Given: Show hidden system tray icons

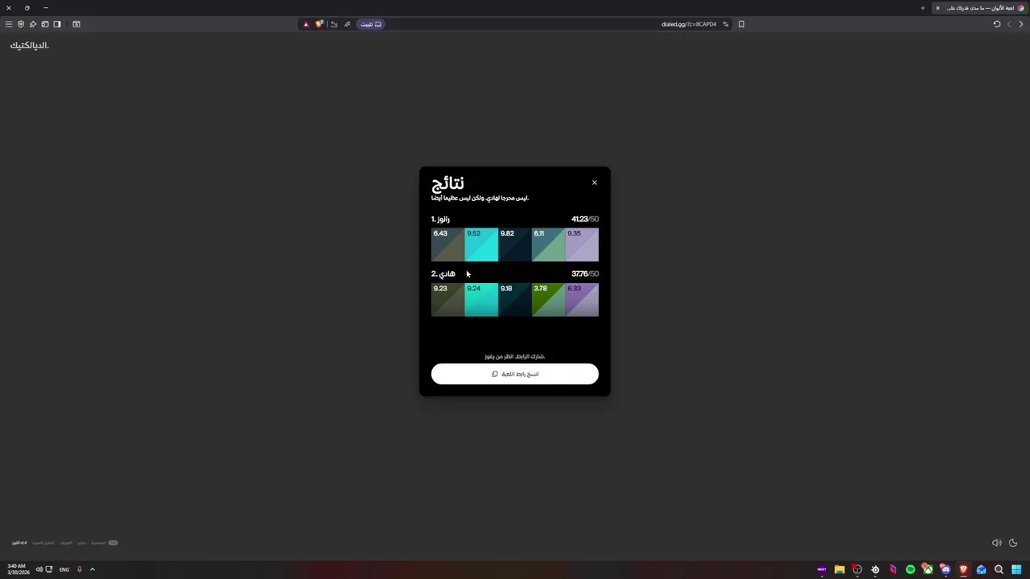Looking at the screenshot, I should tap(93, 569).
